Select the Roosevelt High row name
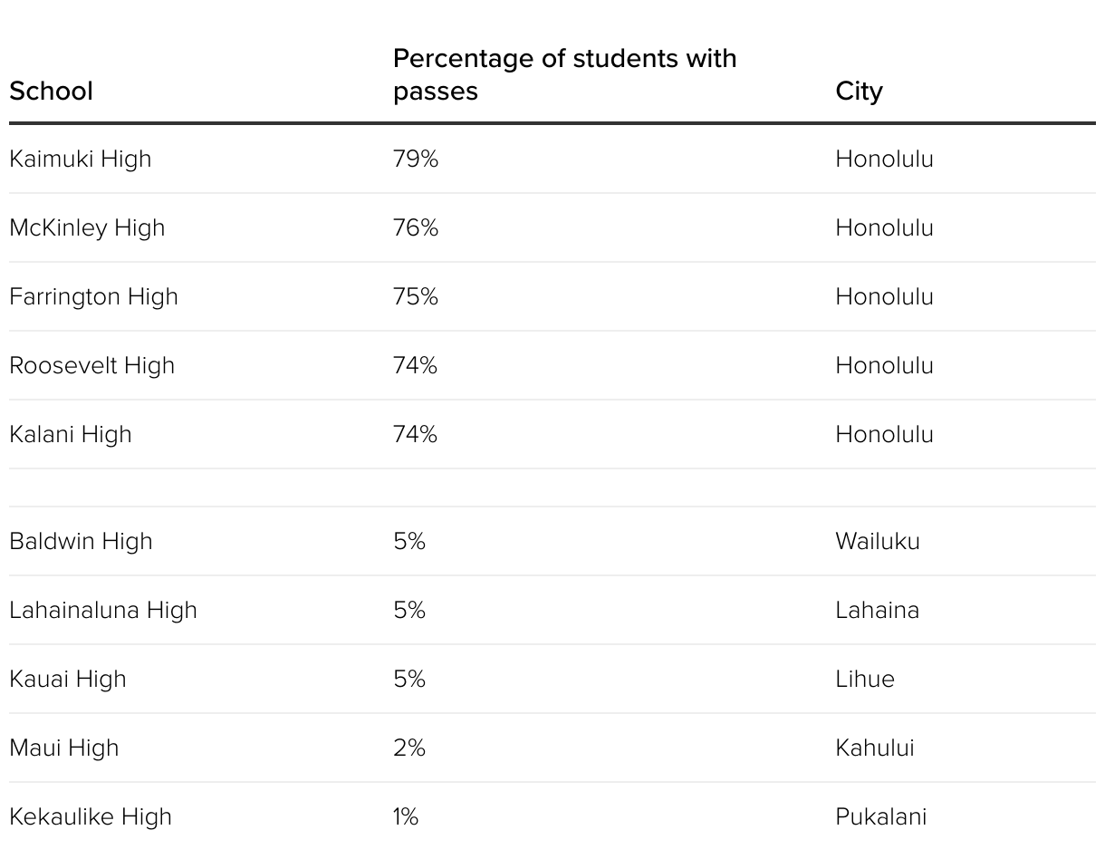 click(x=91, y=365)
